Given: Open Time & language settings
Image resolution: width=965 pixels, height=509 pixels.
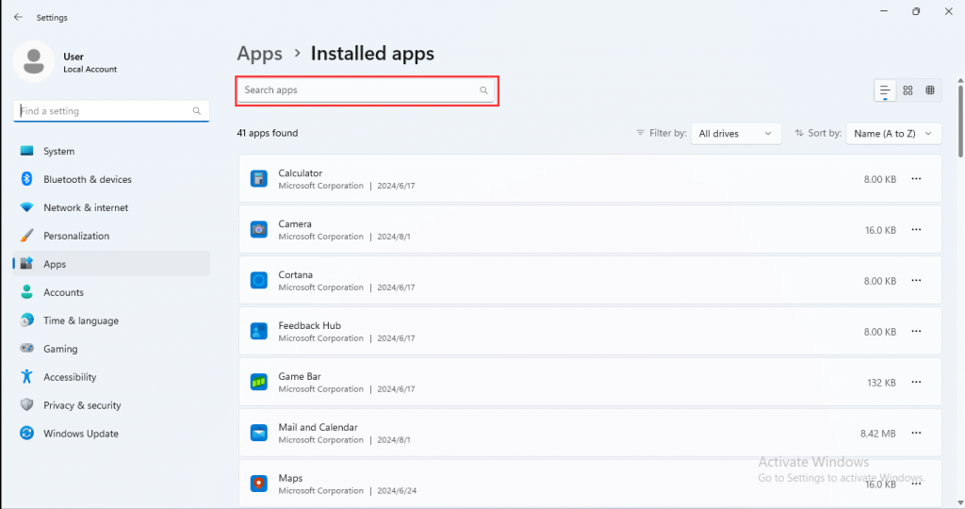Looking at the screenshot, I should tap(111, 320).
